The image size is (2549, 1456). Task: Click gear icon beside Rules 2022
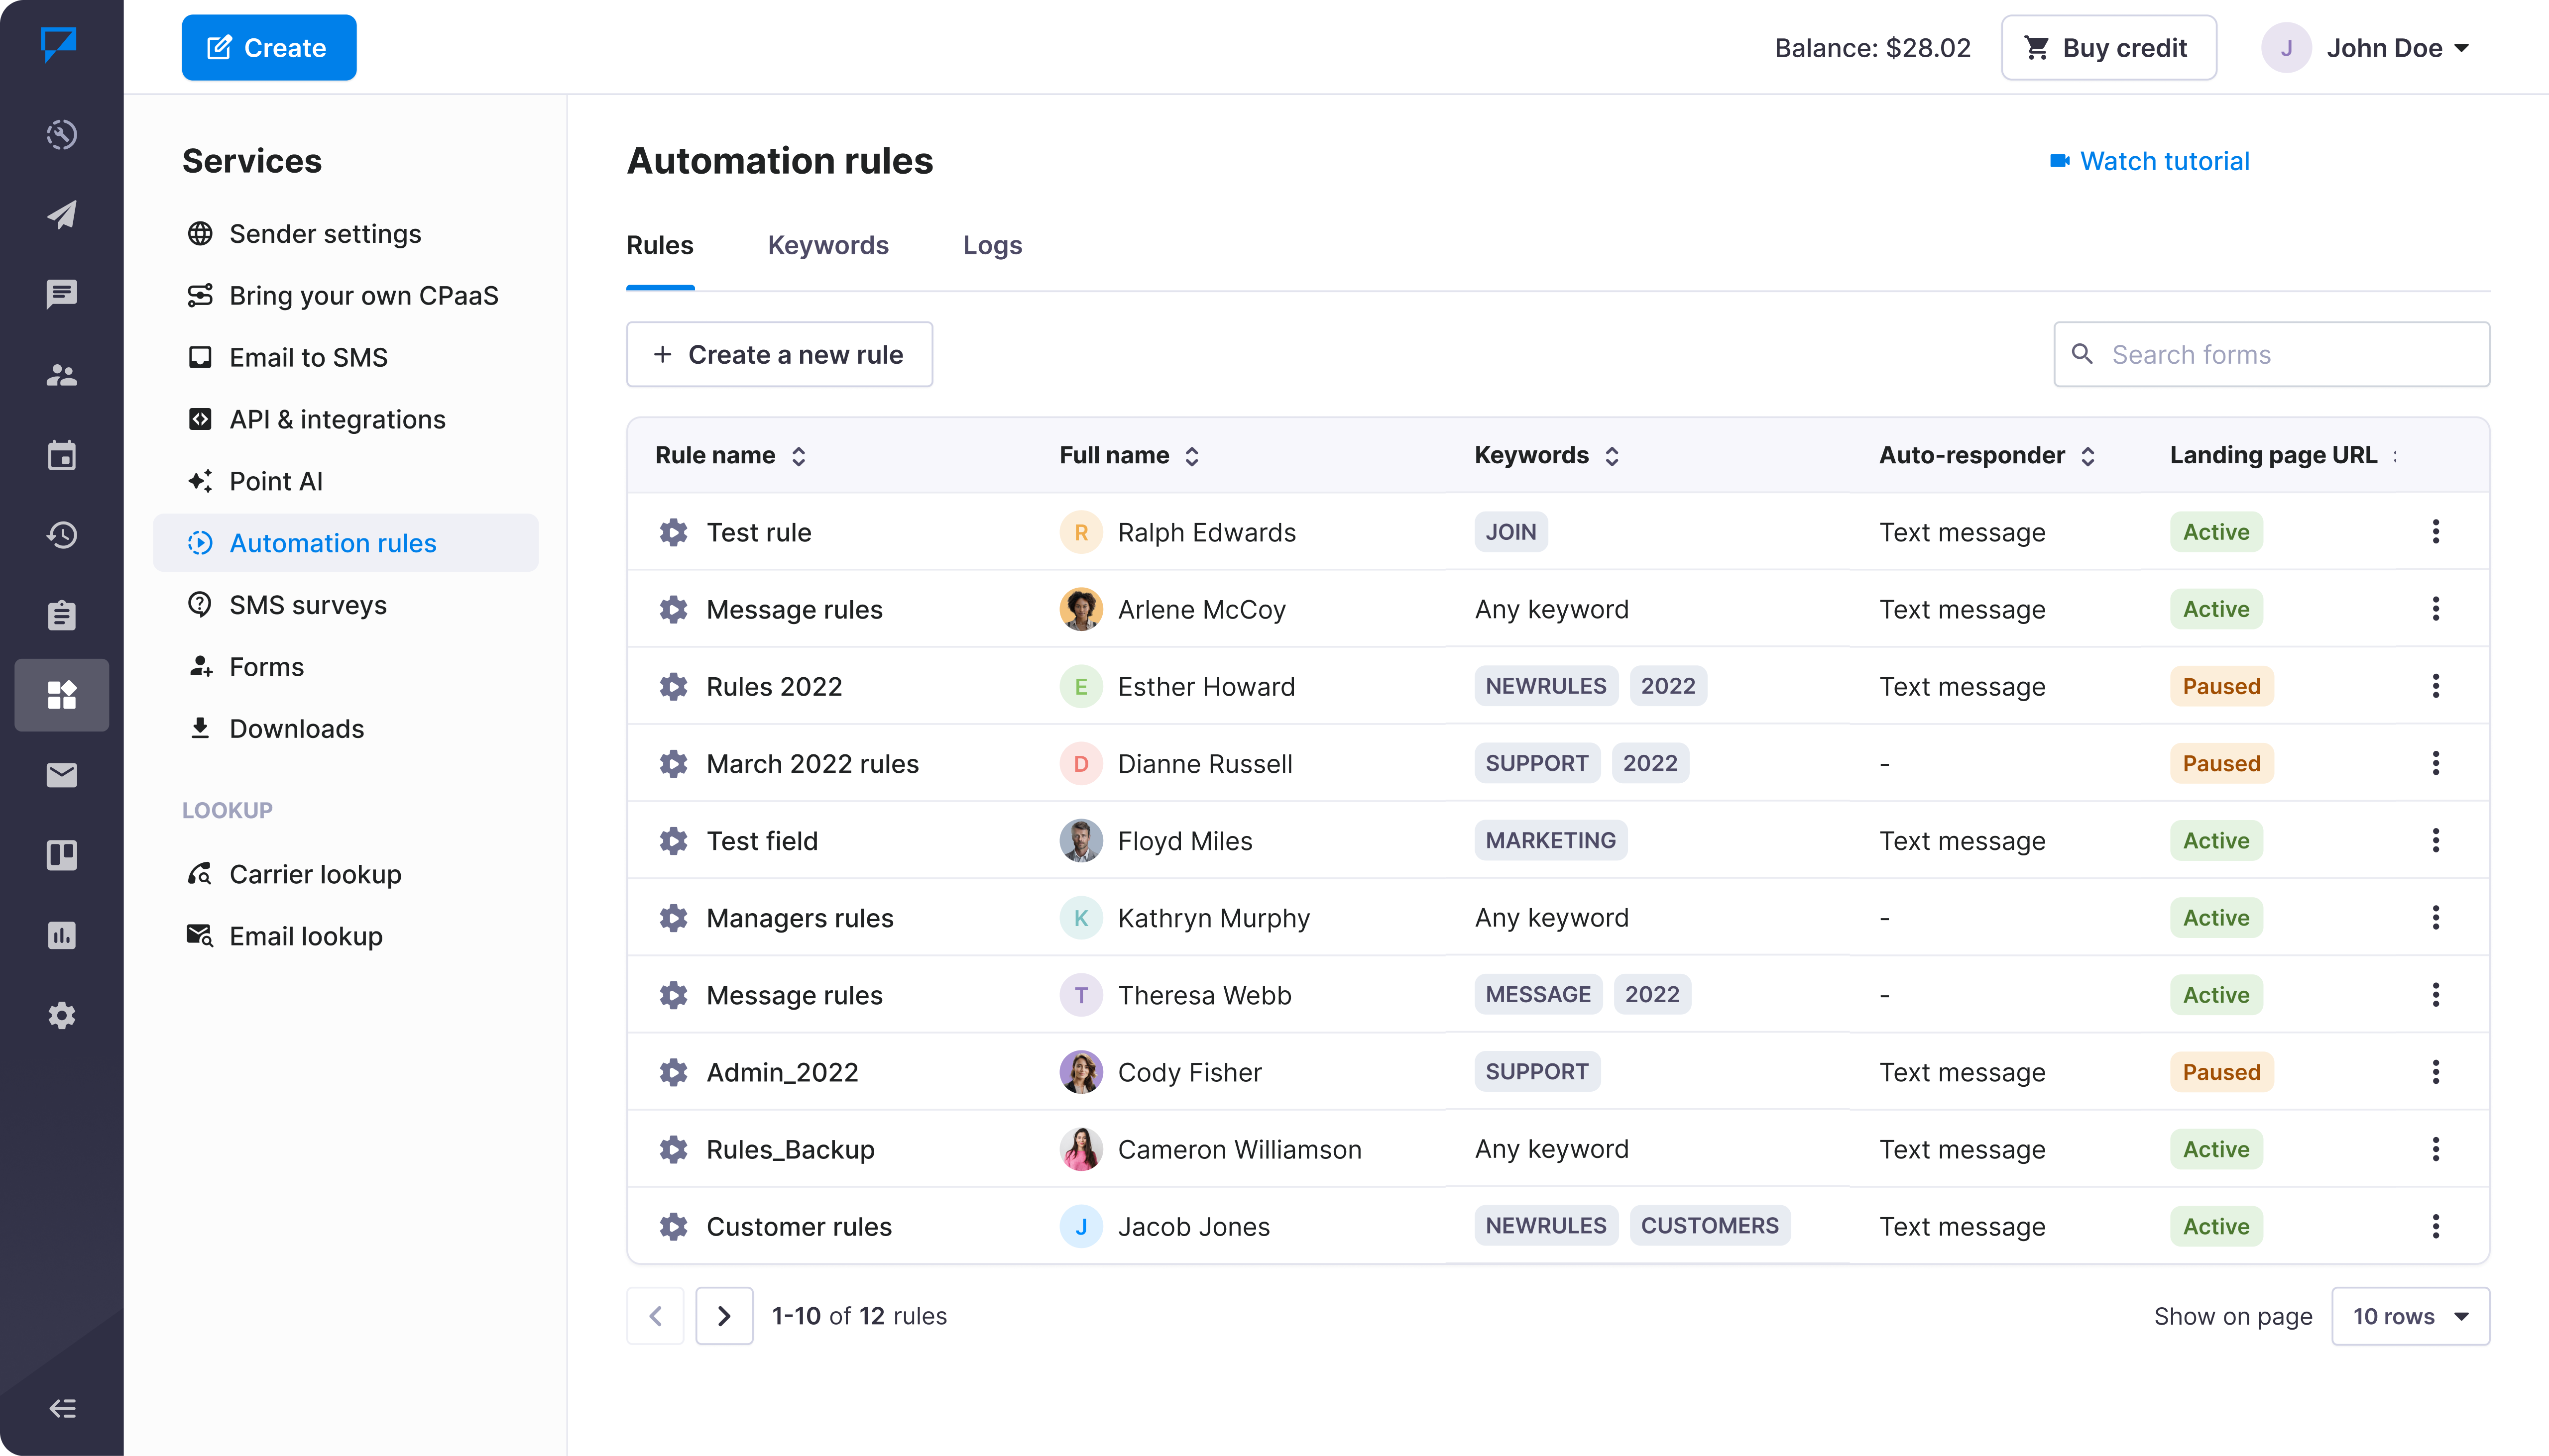[x=673, y=686]
